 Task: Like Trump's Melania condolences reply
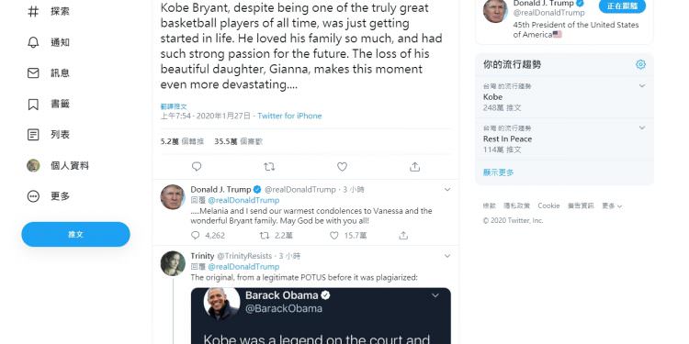(x=334, y=236)
